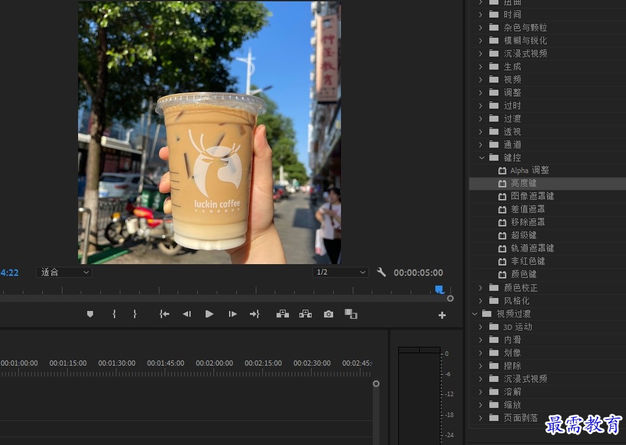Image resolution: width=626 pixels, height=445 pixels.
Task: Click the monitor zoom scrollbar end handle
Action: click(x=450, y=299)
